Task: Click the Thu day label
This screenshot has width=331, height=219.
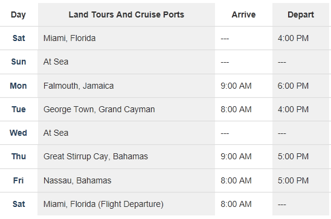Action: click(19, 157)
